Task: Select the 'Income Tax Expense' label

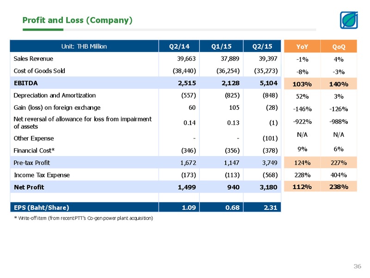Action: [x=42, y=175]
